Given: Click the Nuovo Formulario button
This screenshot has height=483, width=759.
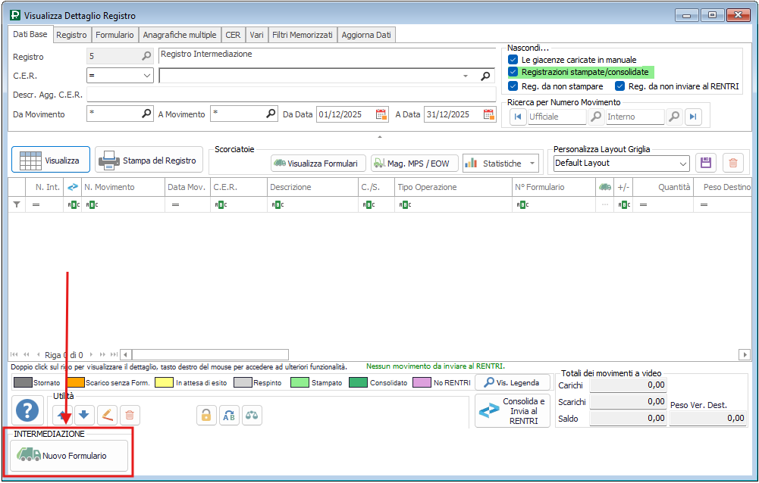Looking at the screenshot, I should click(x=69, y=456).
